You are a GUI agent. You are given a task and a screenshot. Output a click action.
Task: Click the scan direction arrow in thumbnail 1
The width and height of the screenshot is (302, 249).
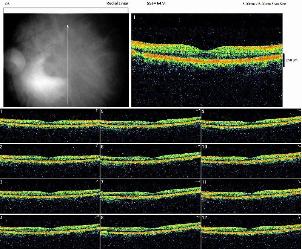[x=97, y=110]
